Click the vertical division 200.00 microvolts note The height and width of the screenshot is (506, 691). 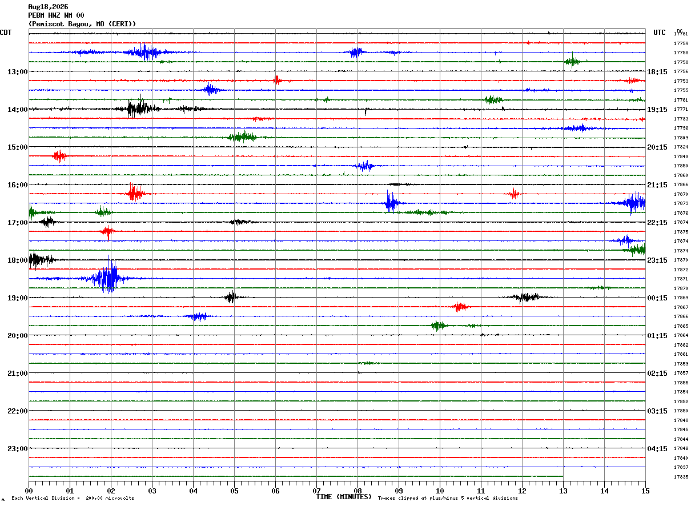(73, 498)
